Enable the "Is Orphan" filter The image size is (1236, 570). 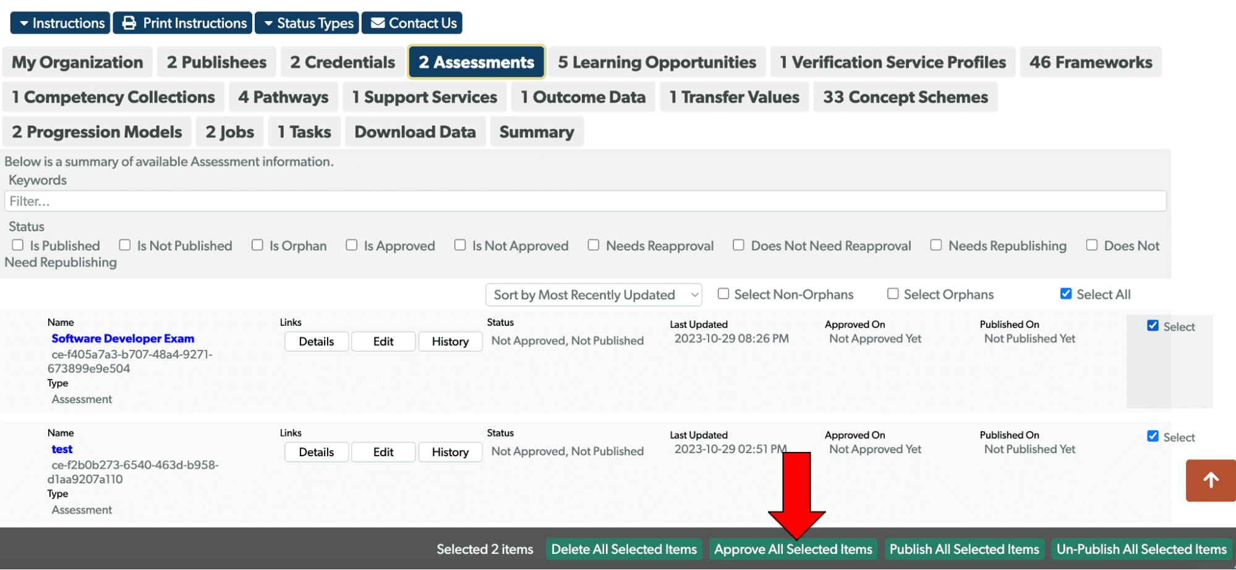click(257, 245)
